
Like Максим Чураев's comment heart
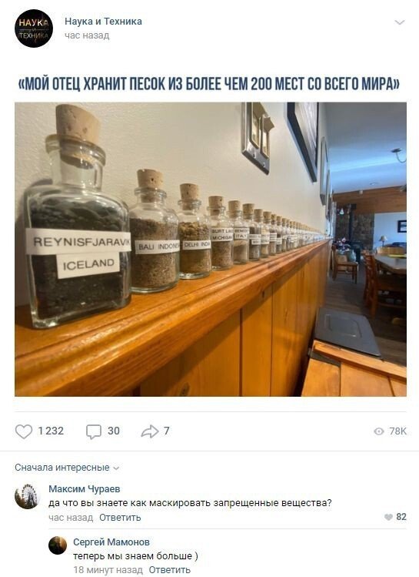click(x=388, y=517)
